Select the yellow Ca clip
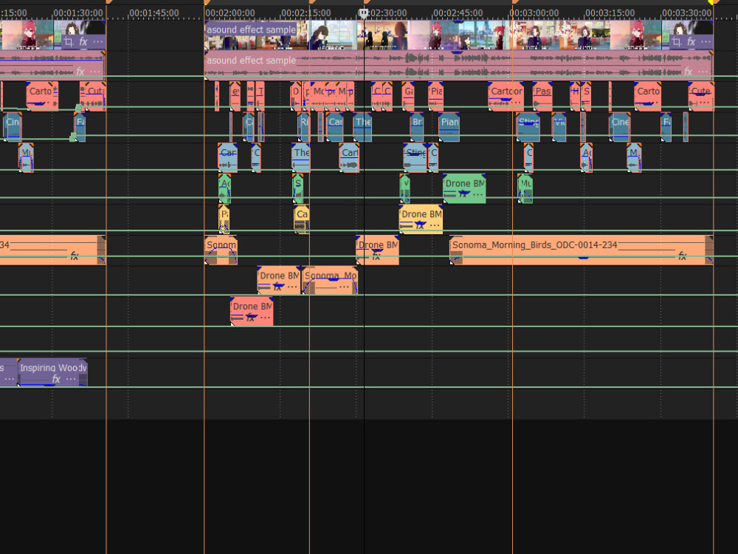The width and height of the screenshot is (738, 554). (x=301, y=219)
